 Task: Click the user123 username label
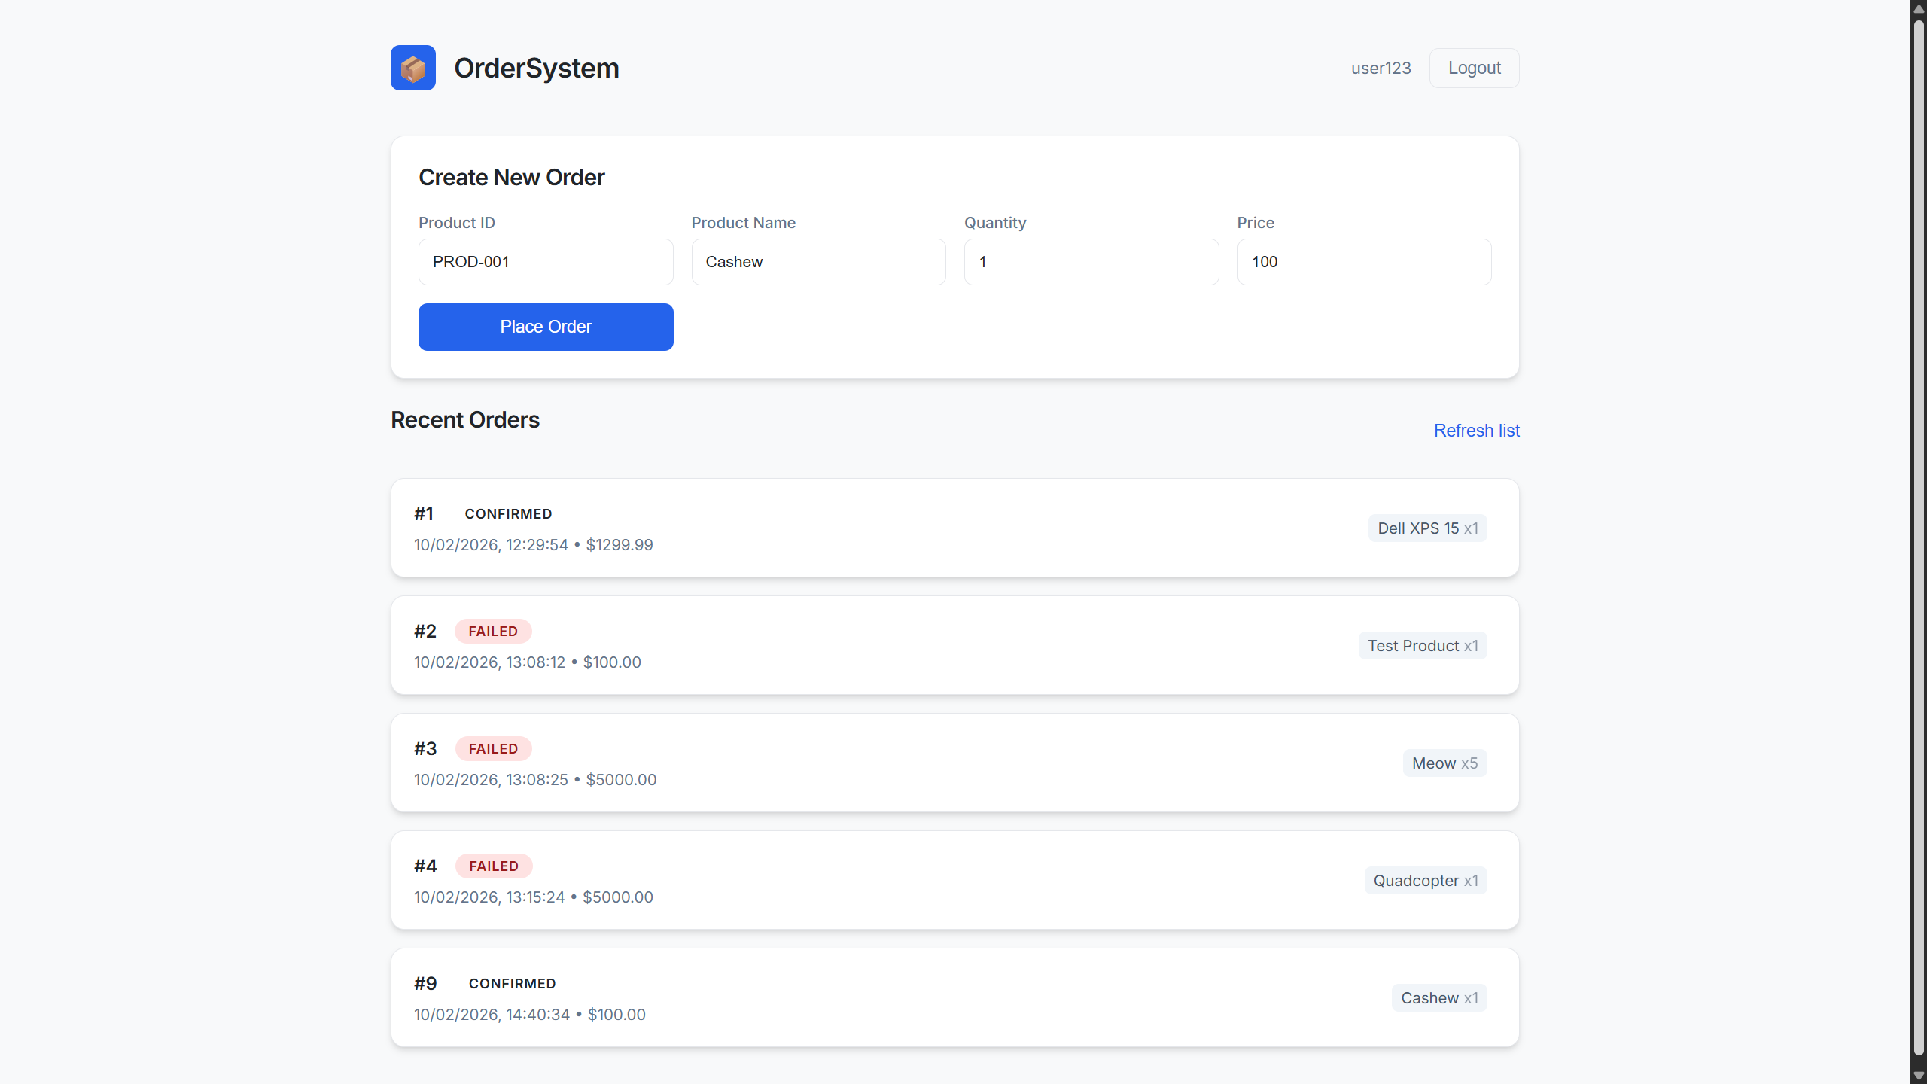pos(1381,68)
